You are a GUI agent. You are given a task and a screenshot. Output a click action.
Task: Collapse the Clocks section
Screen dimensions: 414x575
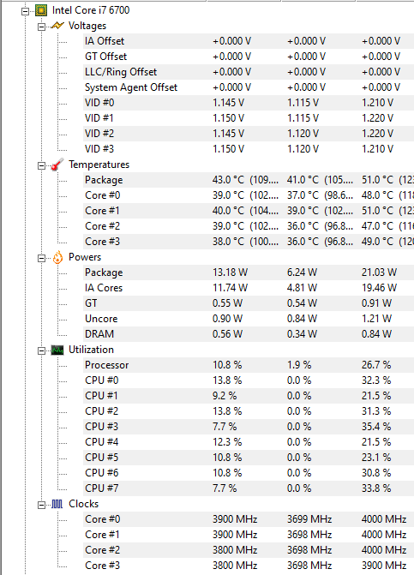[41, 505]
